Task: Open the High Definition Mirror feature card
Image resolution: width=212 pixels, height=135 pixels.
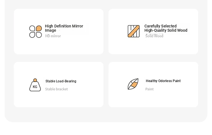Action: click(59, 31)
